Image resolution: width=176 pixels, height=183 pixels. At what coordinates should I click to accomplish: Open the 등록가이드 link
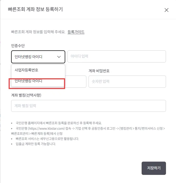click(x=76, y=32)
